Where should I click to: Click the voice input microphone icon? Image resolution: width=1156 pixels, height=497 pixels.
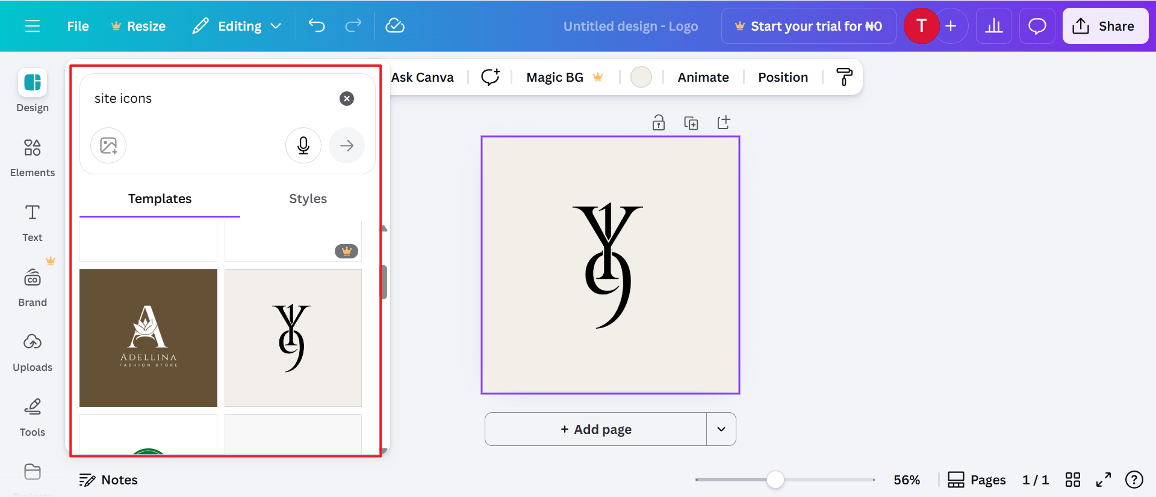pyautogui.click(x=303, y=145)
